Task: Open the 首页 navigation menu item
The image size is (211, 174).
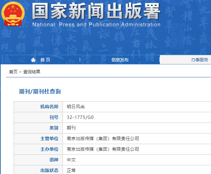Action: point(45,60)
